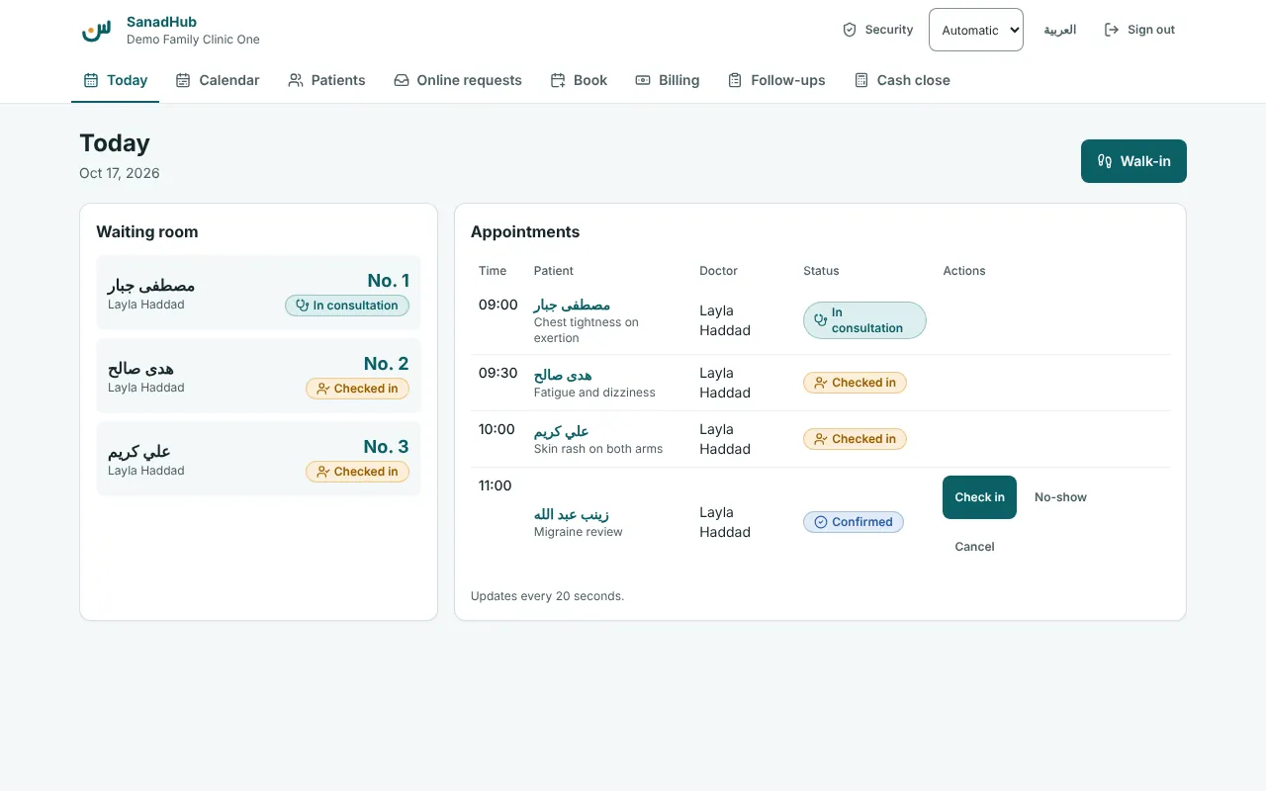This screenshot has width=1266, height=791.
Task: Click the checked-in icon on waiting room No. 2
Action: pyautogui.click(x=323, y=389)
